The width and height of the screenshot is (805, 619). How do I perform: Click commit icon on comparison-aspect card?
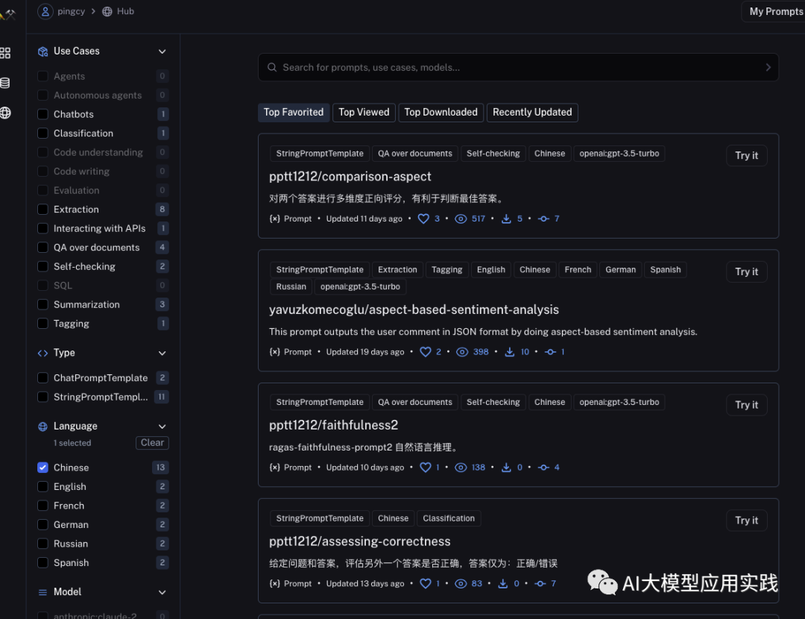coord(543,219)
